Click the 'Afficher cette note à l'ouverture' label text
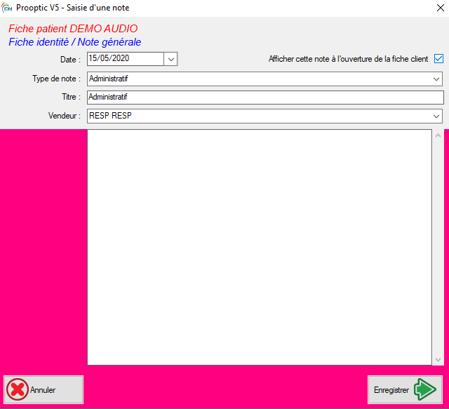Screen dimensions: 449x409 point(348,59)
